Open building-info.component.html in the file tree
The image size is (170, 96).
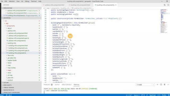click(18, 46)
